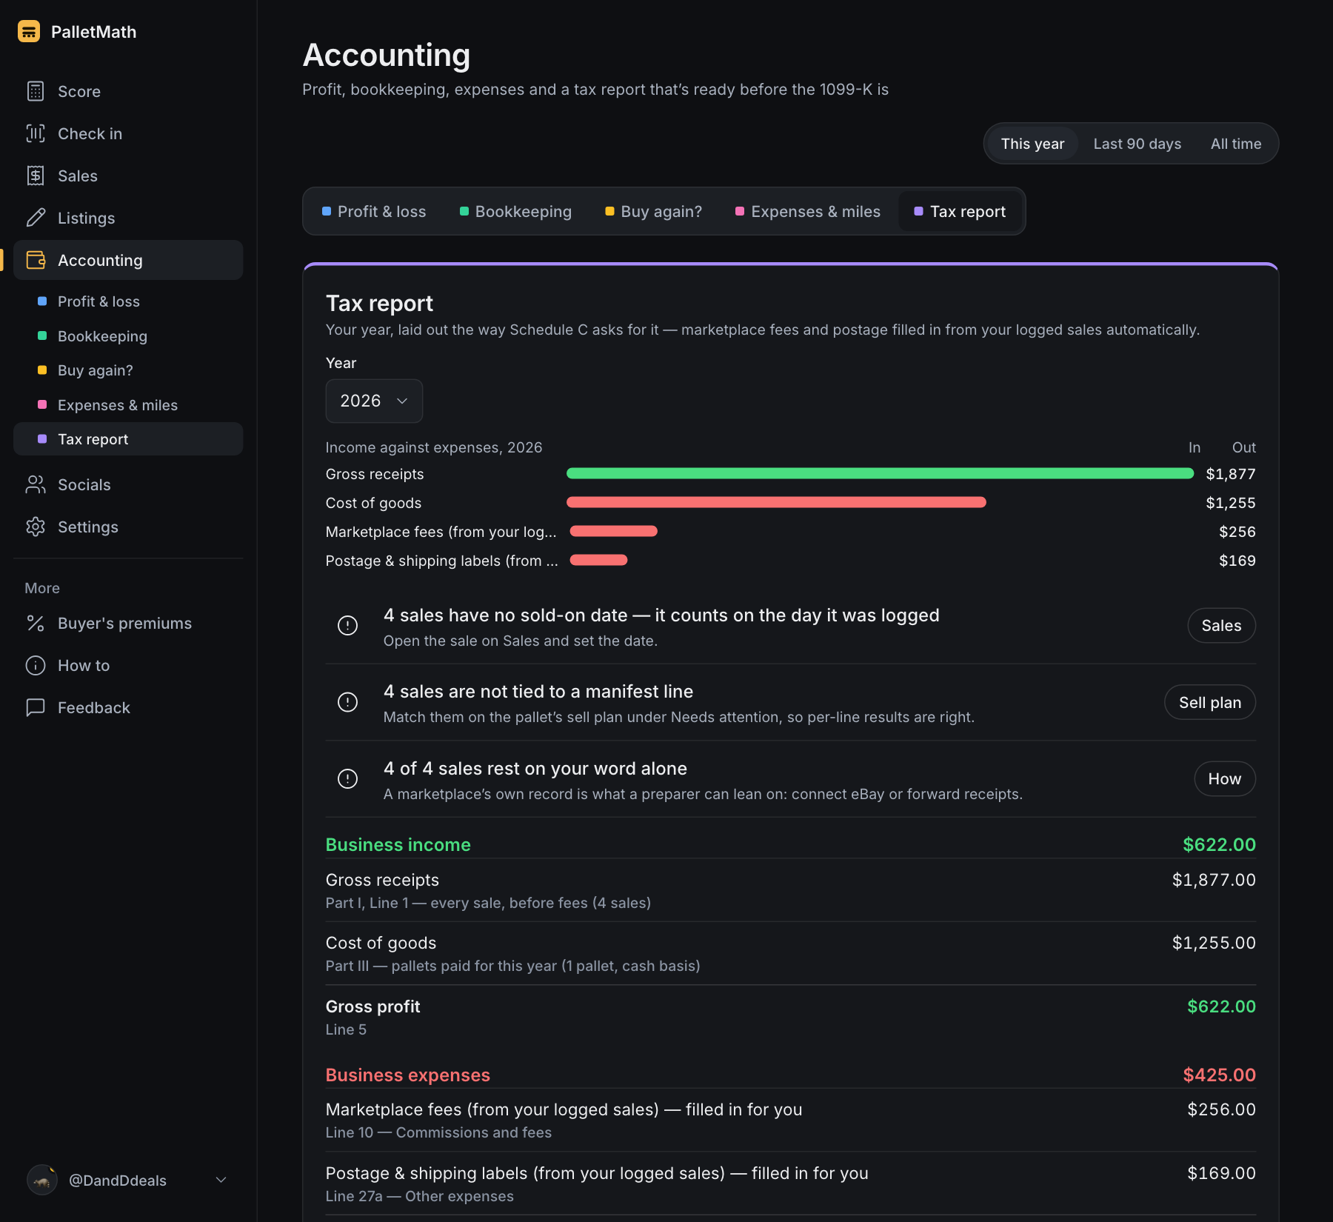
Task: Click the alert icon beside manifest line warning
Action: [347, 702]
